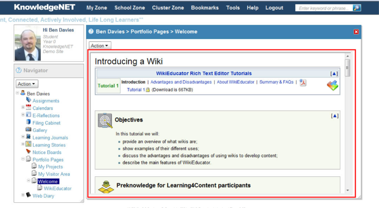The image size is (379, 208).
Task: Click the Preknowledge blocks icon
Action: [106, 187]
